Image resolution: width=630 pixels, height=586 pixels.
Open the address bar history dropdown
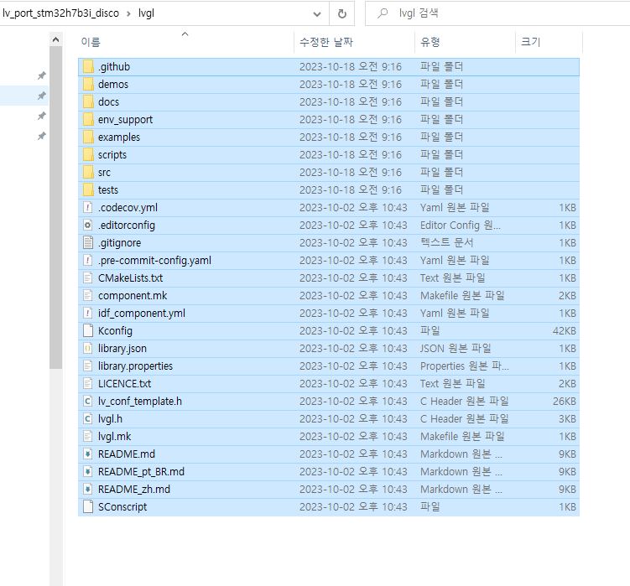[x=317, y=14]
